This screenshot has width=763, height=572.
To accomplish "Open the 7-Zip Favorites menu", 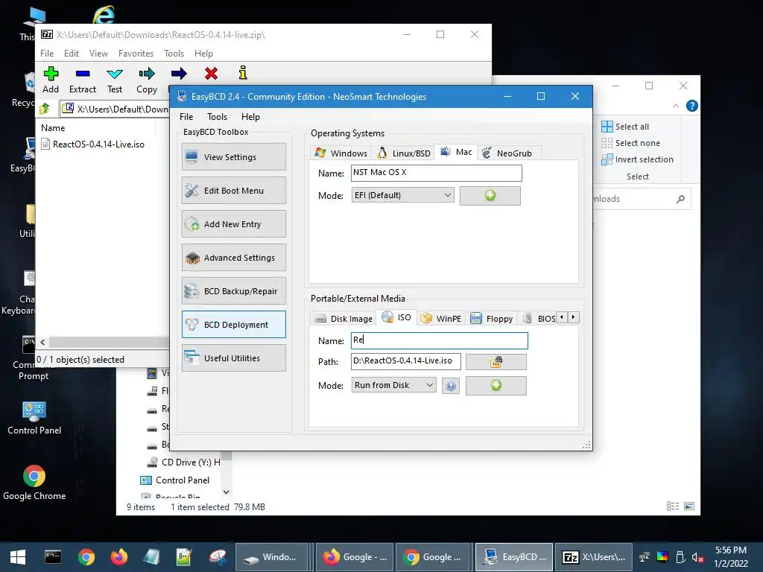I will [136, 54].
